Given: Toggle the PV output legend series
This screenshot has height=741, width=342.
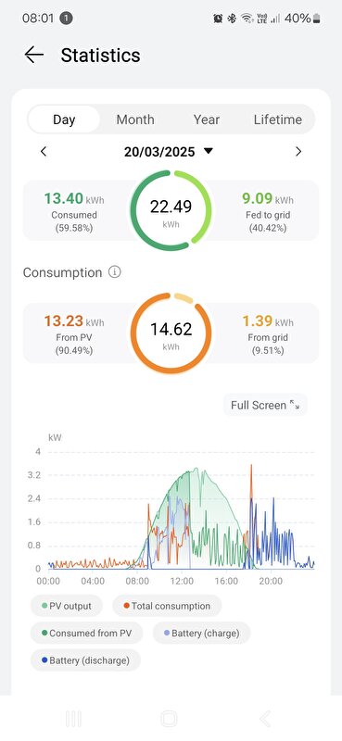Looking at the screenshot, I should [x=66, y=606].
